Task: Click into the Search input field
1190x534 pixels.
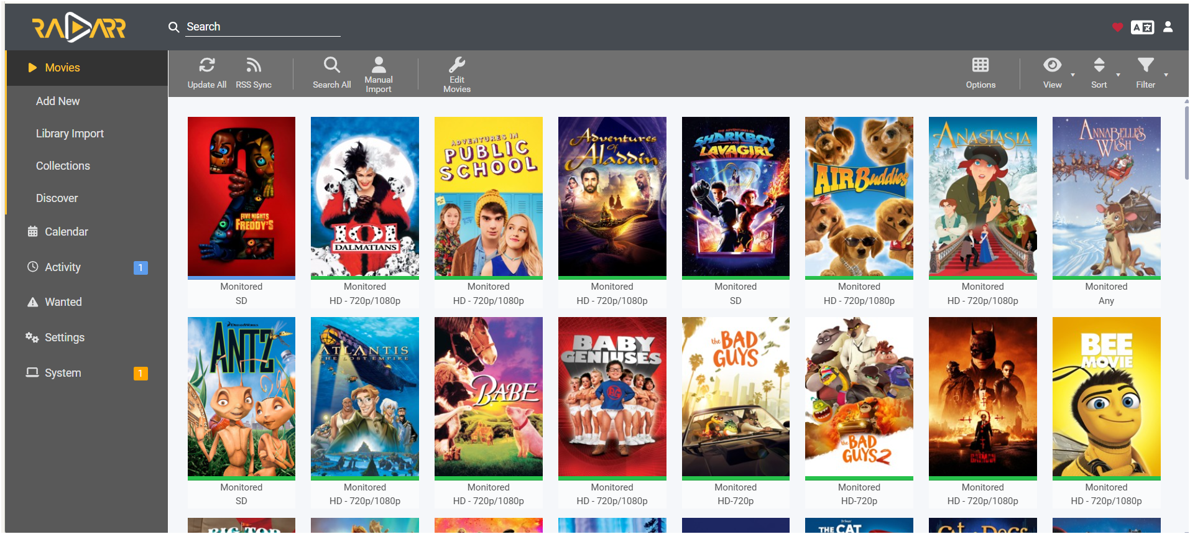Action: coord(262,27)
